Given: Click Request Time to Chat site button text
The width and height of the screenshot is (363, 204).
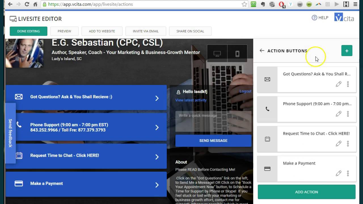Looking at the screenshot, I should coord(65,155).
